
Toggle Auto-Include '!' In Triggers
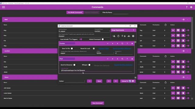80,39
